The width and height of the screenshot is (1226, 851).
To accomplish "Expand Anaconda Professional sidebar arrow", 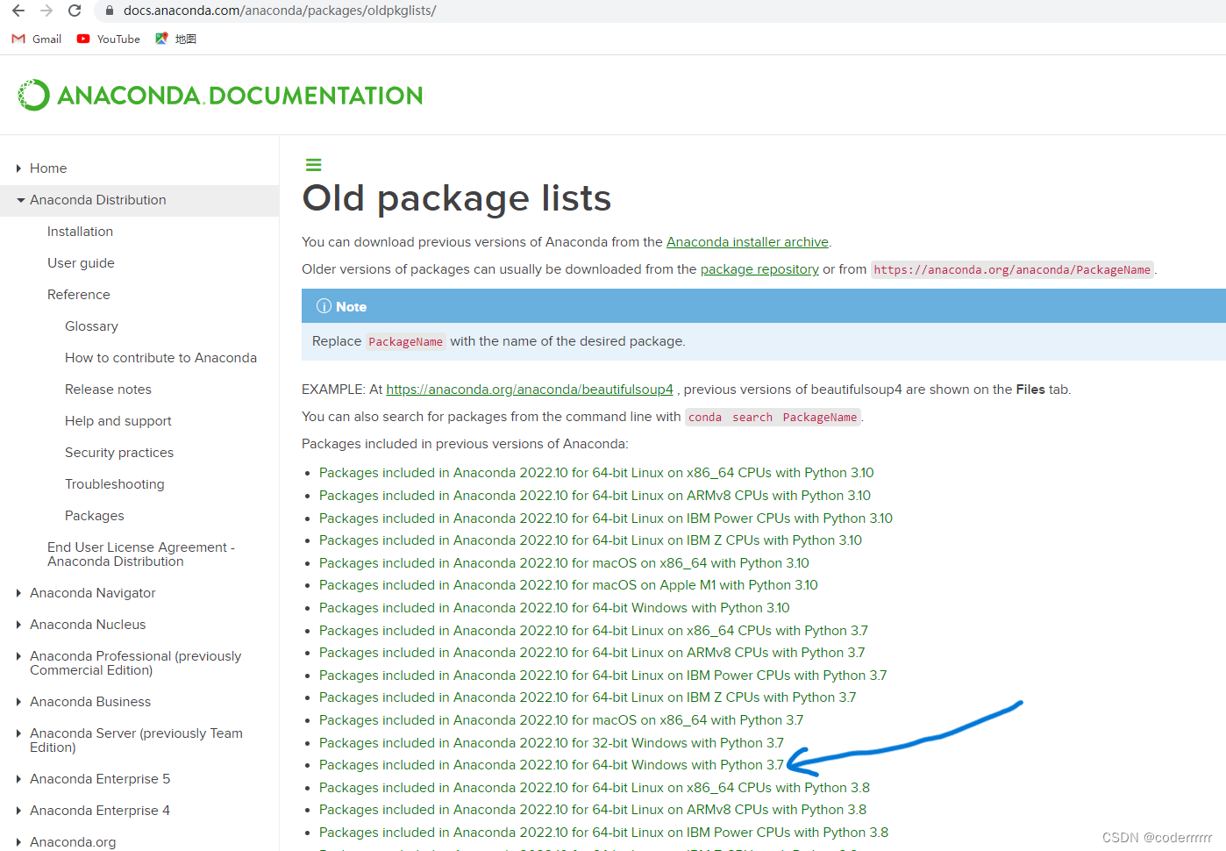I will point(18,656).
